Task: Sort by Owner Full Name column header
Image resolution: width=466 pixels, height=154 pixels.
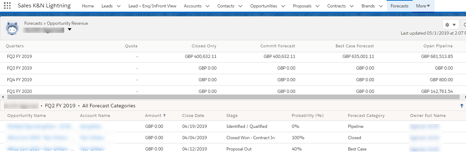Action: [428, 115]
